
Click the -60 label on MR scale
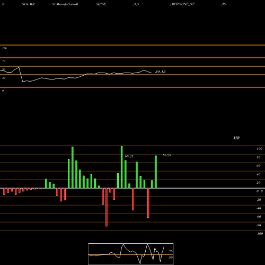coord(259,217)
